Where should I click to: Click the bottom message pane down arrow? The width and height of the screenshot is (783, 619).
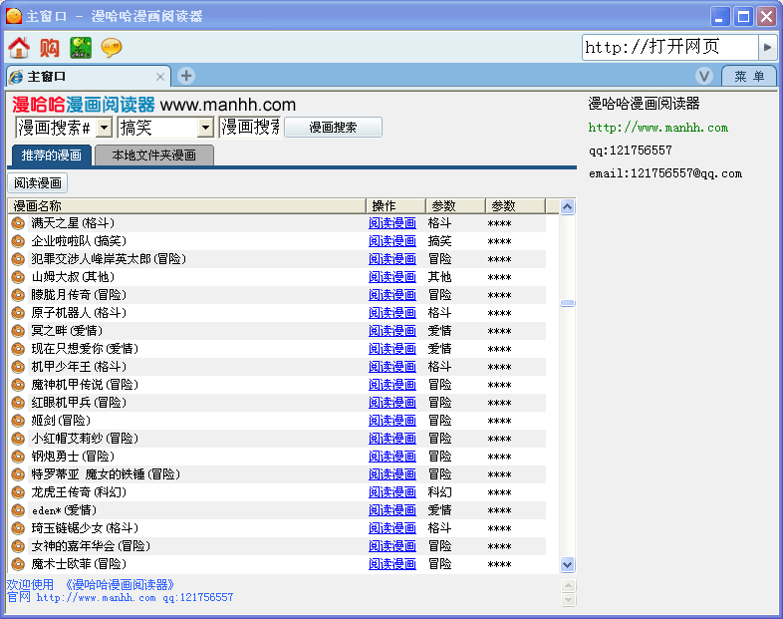coord(568,599)
